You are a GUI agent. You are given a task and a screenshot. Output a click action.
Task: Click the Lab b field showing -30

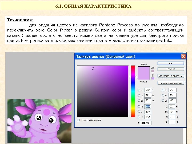(173, 101)
